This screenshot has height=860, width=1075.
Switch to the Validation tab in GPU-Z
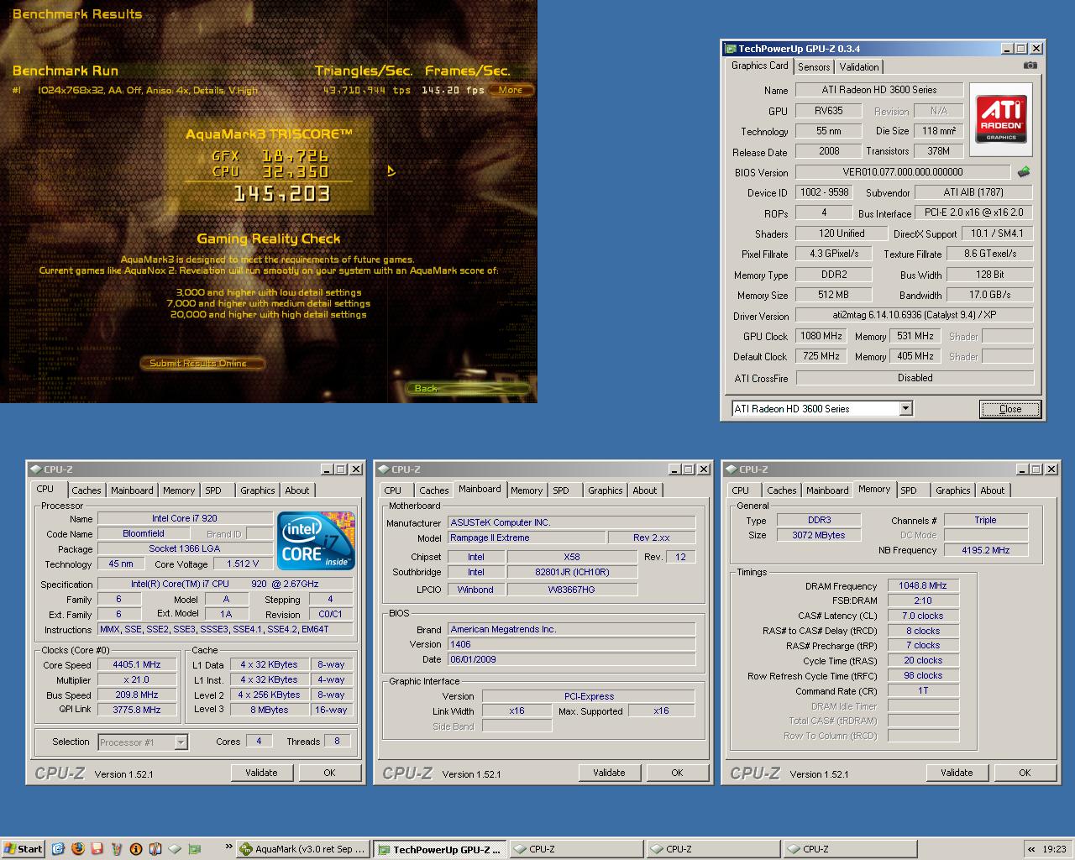tap(859, 67)
